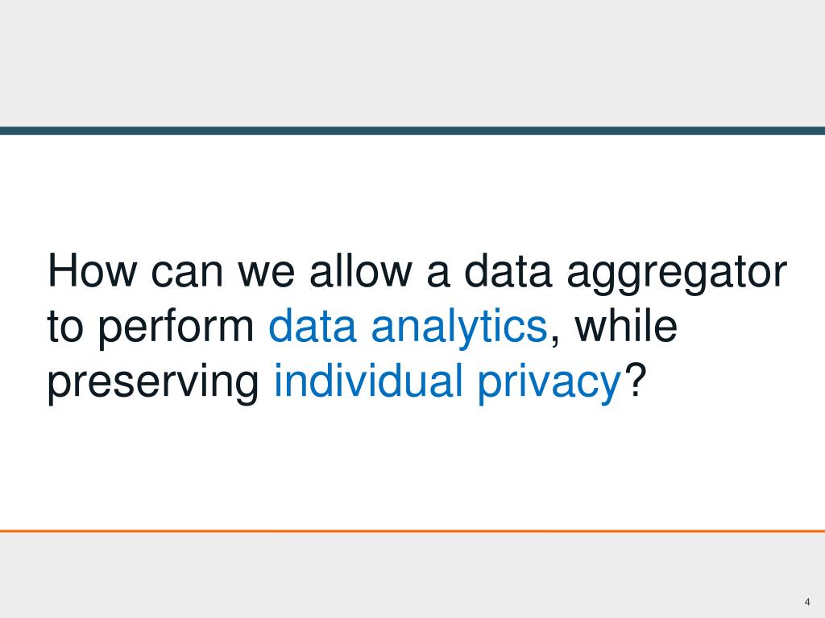Click the blue "individual privacy" text
Viewport: 825px width, 618px height.
(x=450, y=382)
